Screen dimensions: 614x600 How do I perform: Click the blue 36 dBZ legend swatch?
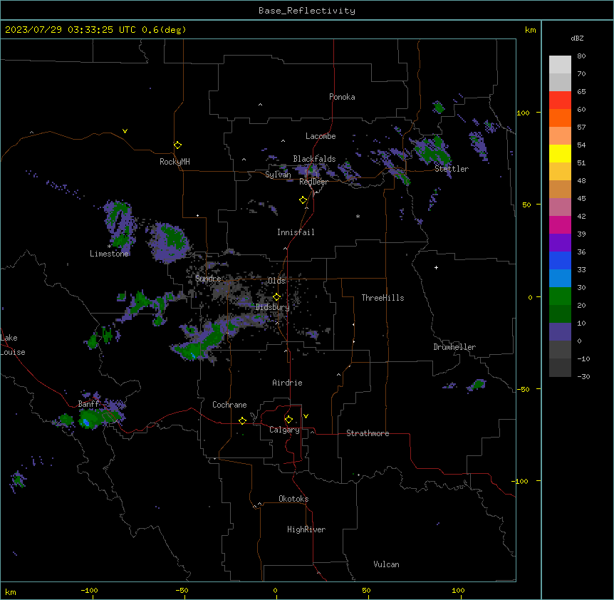(x=560, y=260)
